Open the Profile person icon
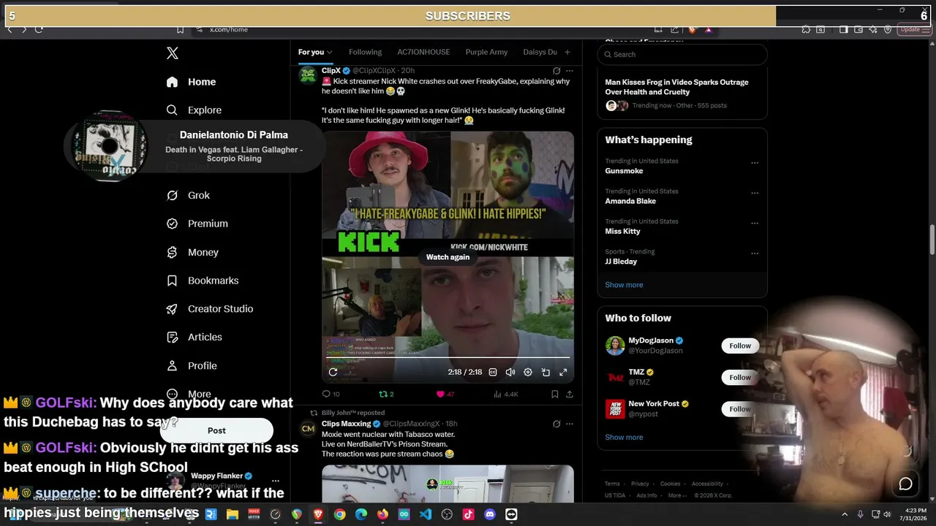The image size is (936, 526). 172,366
